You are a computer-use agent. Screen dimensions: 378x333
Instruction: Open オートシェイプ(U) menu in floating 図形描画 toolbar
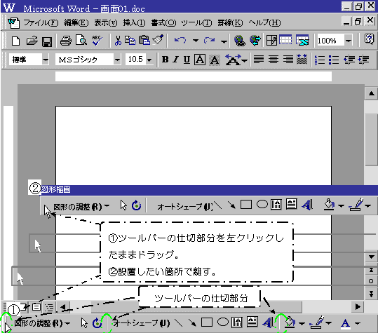click(184, 207)
